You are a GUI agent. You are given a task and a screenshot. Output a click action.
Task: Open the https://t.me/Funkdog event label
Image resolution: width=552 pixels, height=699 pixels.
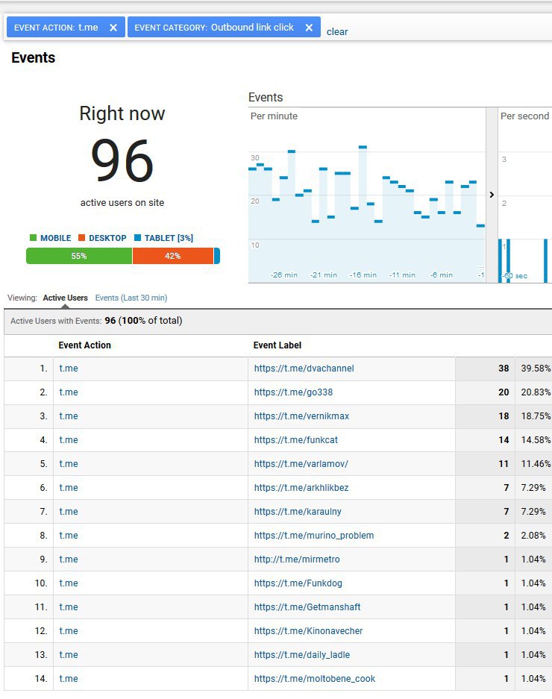[x=298, y=583]
